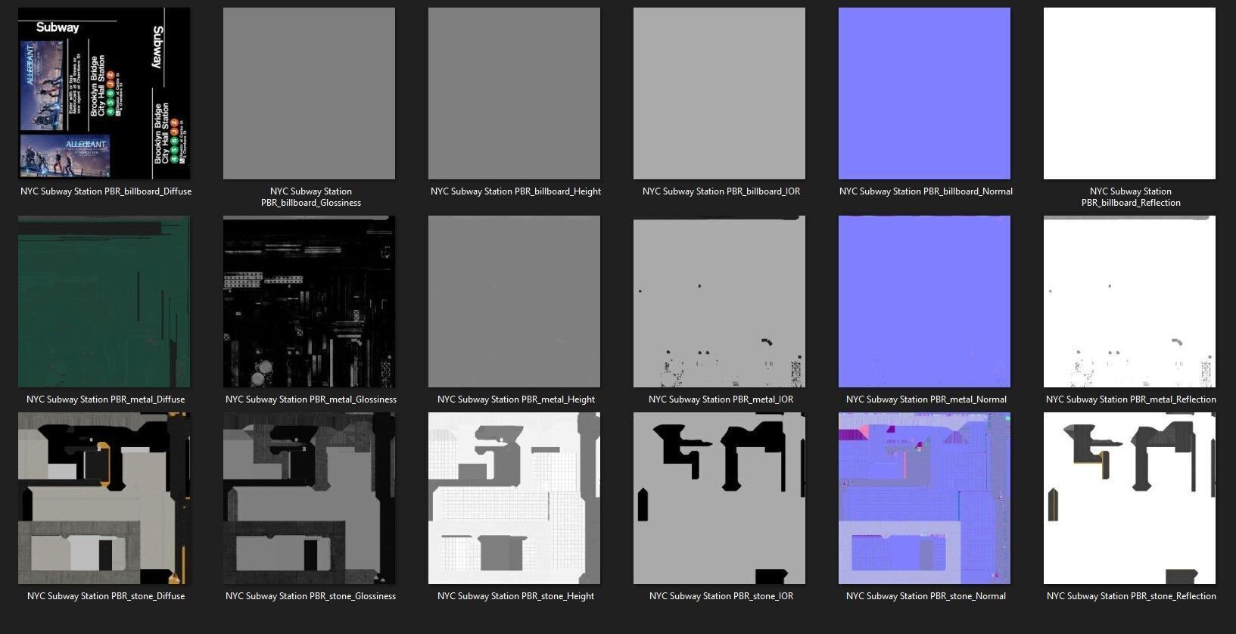Click the file name 'NYC Subway Station PBR_stone_IOR'

point(721,596)
